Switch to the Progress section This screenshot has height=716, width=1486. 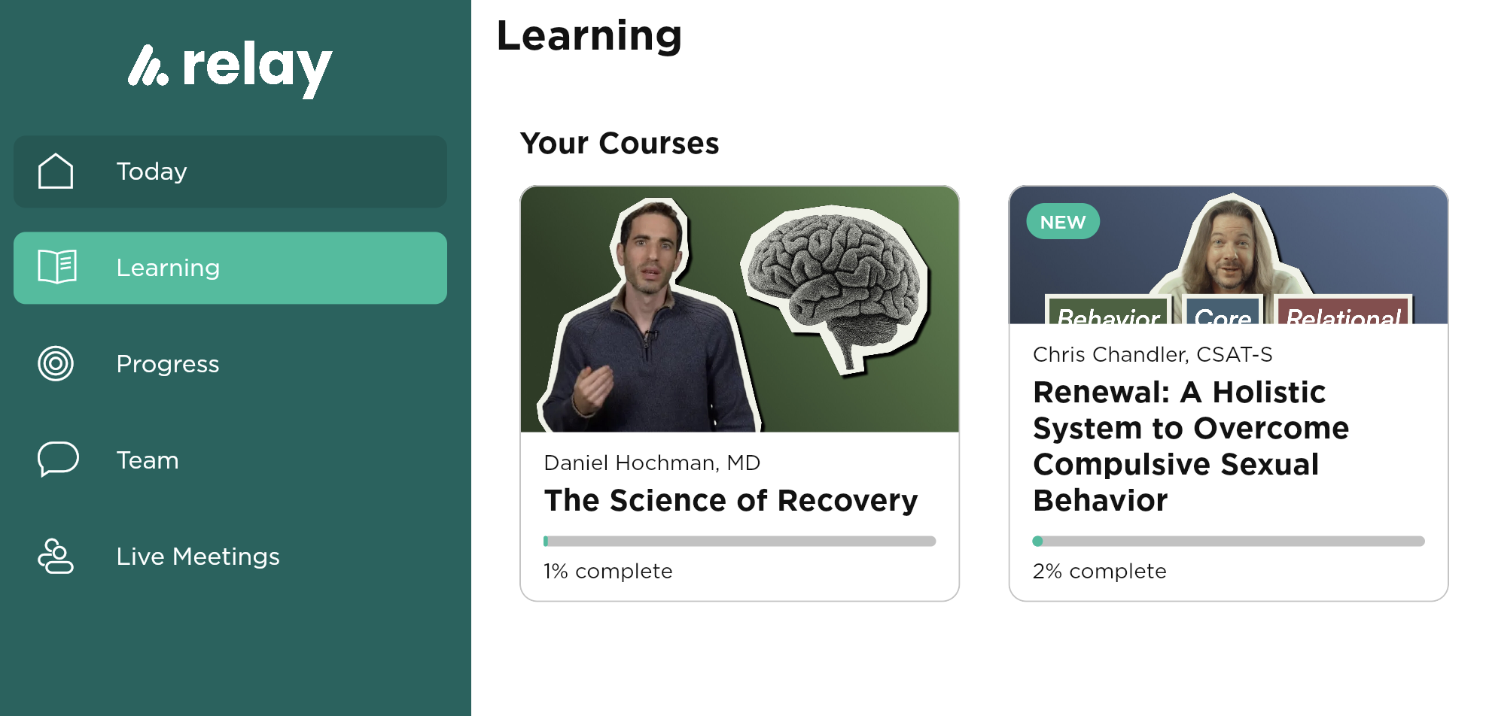click(167, 363)
